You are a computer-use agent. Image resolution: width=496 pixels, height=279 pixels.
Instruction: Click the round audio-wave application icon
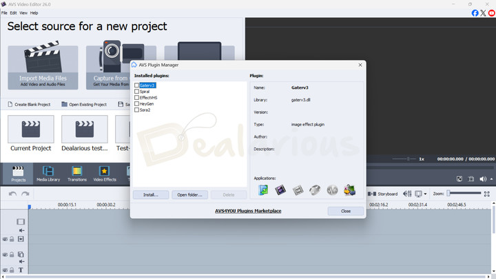[332, 190]
